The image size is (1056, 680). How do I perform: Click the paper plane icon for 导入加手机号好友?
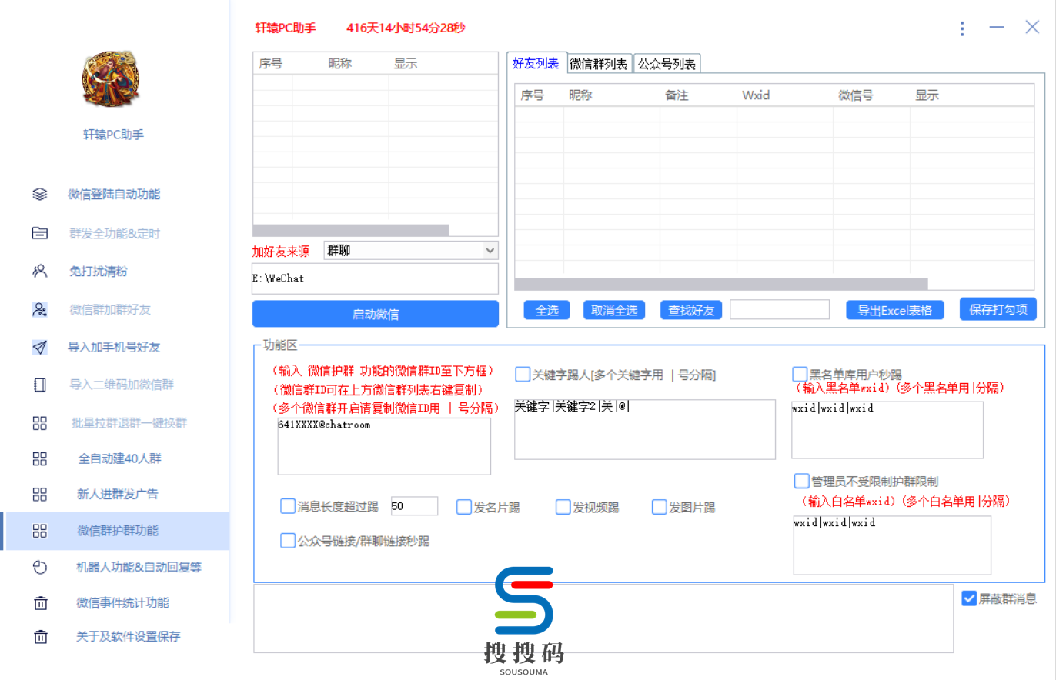(40, 347)
